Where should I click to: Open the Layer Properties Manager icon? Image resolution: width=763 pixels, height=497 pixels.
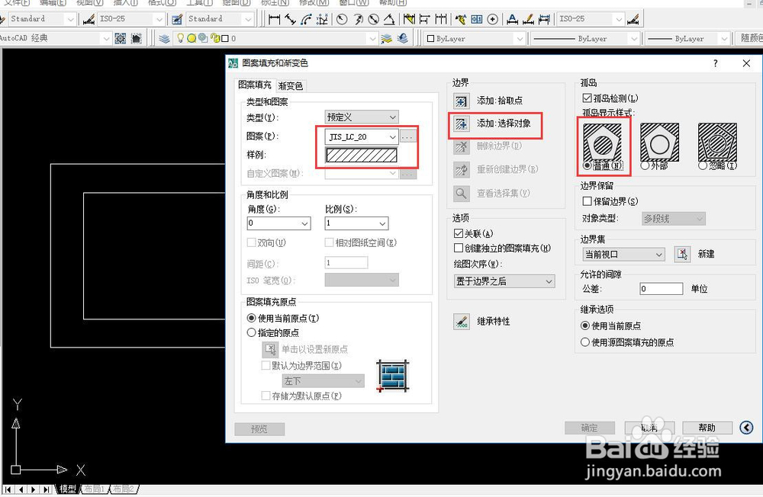(x=164, y=38)
